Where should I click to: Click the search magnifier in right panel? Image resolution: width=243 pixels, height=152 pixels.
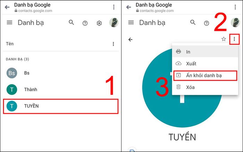[193, 23]
